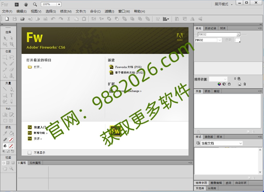Select the Line tool
The width and height of the screenshot is (264, 192).
click(x=5, y=89)
